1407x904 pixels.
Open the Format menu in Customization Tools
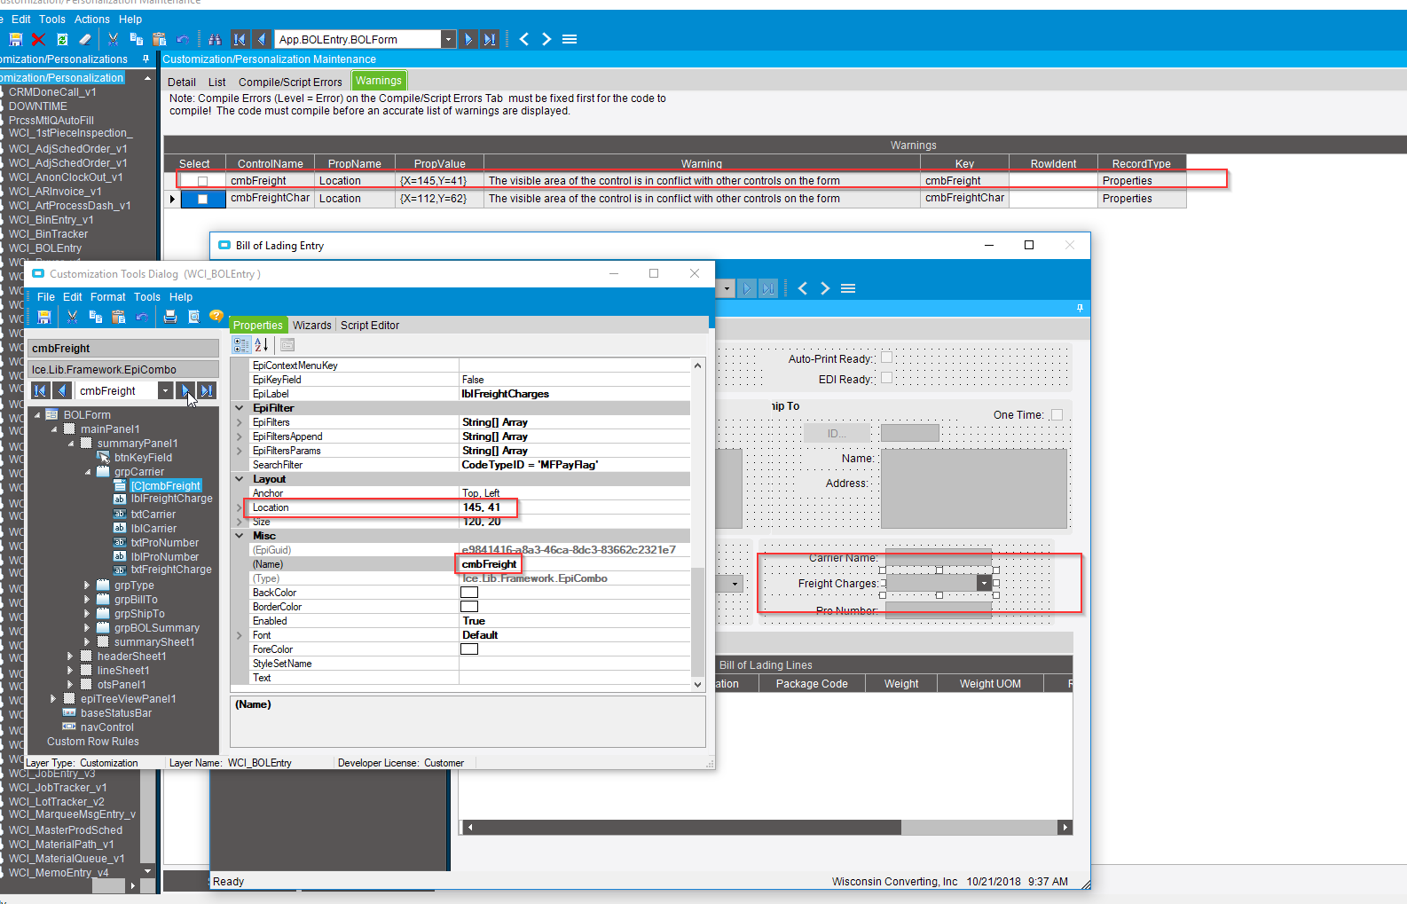107,297
